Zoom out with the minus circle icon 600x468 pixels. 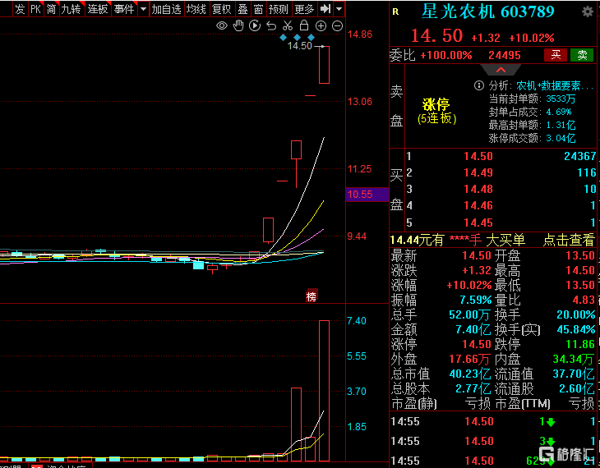click(x=337, y=26)
